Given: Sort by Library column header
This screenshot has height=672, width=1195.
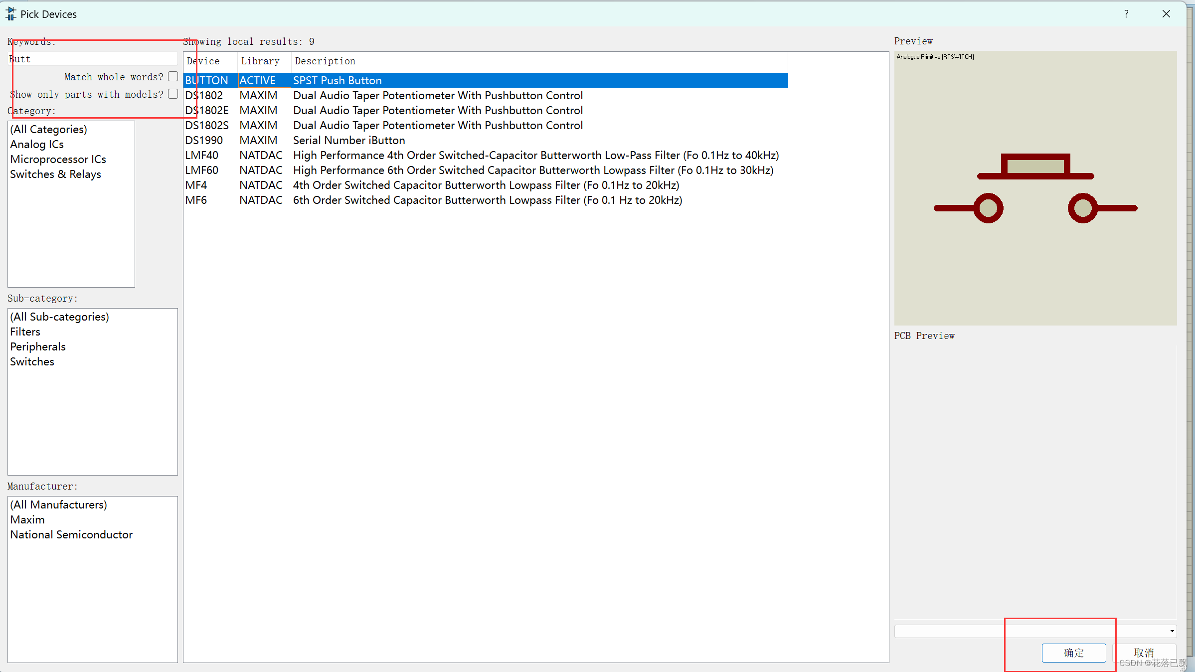Looking at the screenshot, I should (260, 61).
